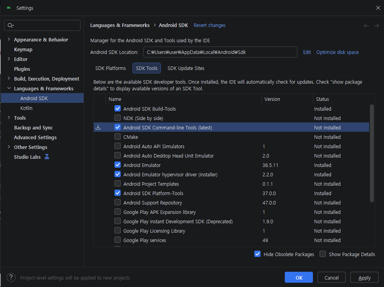Expand Appearance & Behavior section

[x=9, y=39]
